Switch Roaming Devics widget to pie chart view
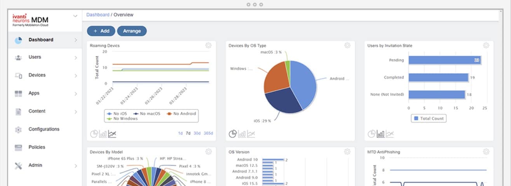 coord(94,134)
